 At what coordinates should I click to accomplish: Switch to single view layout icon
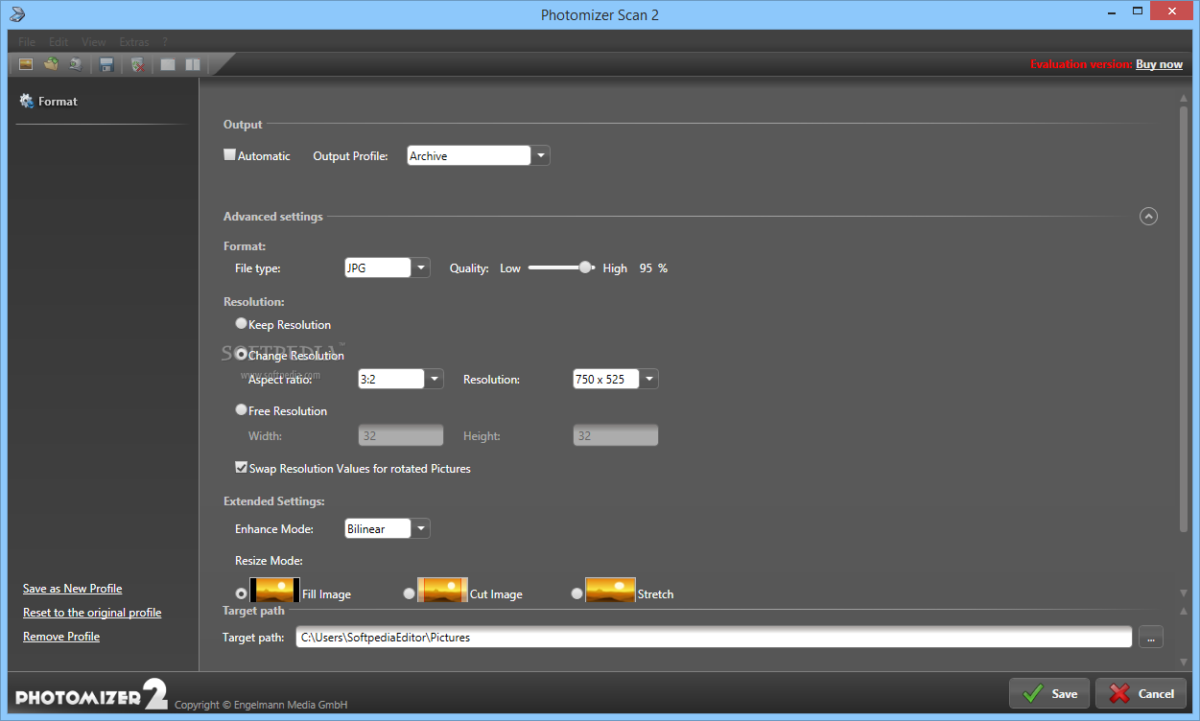[x=168, y=64]
